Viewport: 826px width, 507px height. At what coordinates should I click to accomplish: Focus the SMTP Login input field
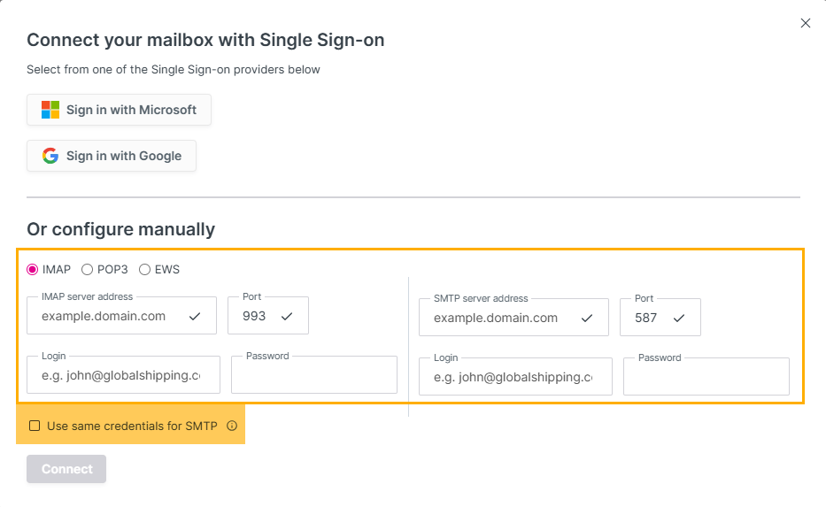[515, 377]
